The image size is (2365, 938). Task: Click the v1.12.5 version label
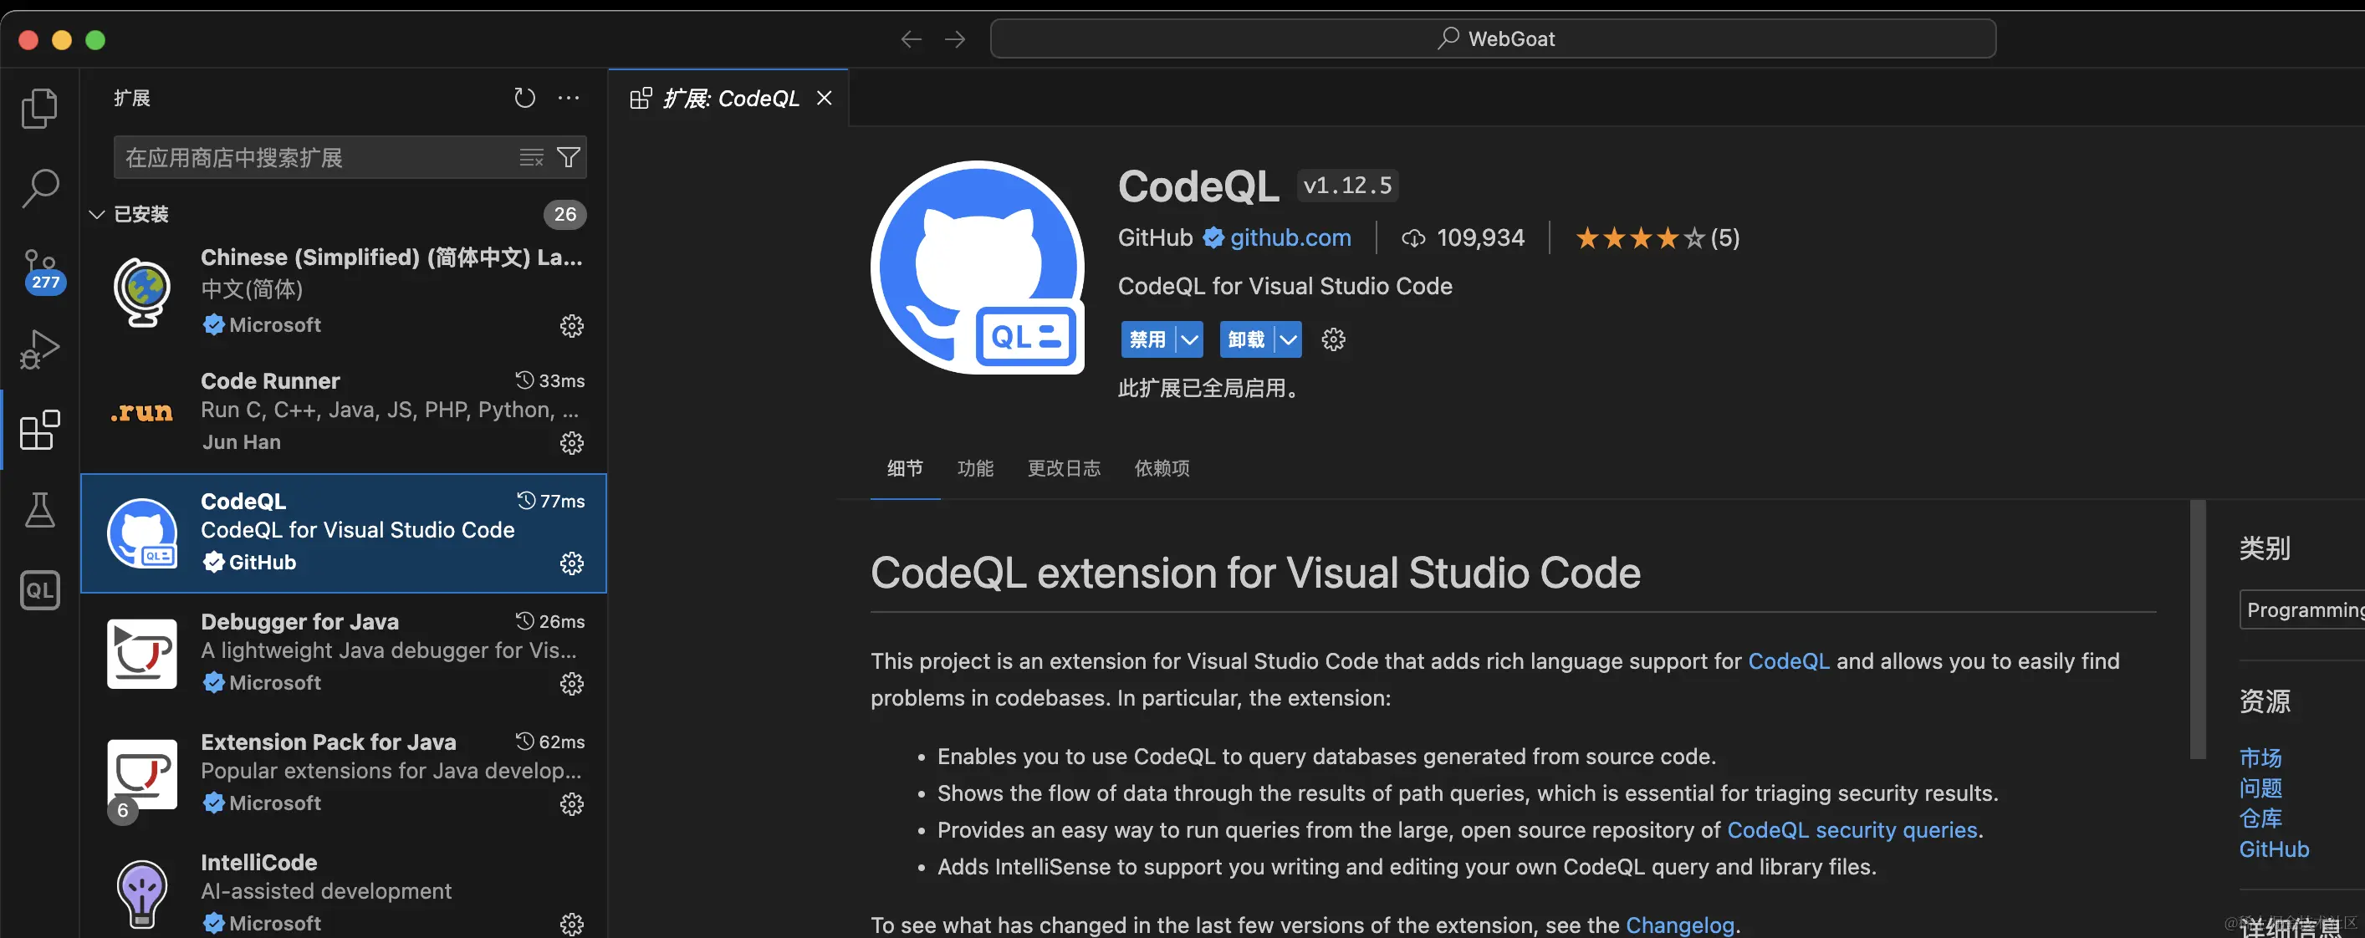pyautogui.click(x=1347, y=186)
